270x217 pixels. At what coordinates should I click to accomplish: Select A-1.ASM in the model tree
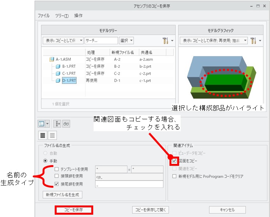pyautogui.click(x=63, y=59)
